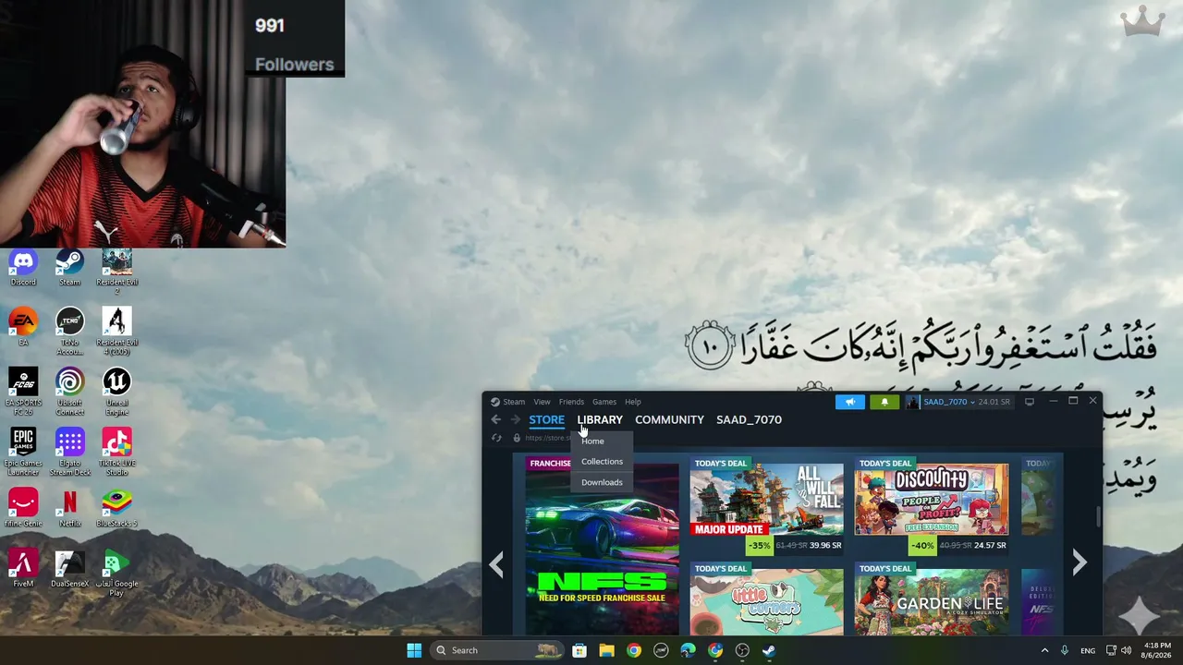Open the FiveM desktop shortcut
Image resolution: width=1183 pixels, height=665 pixels.
(x=23, y=568)
